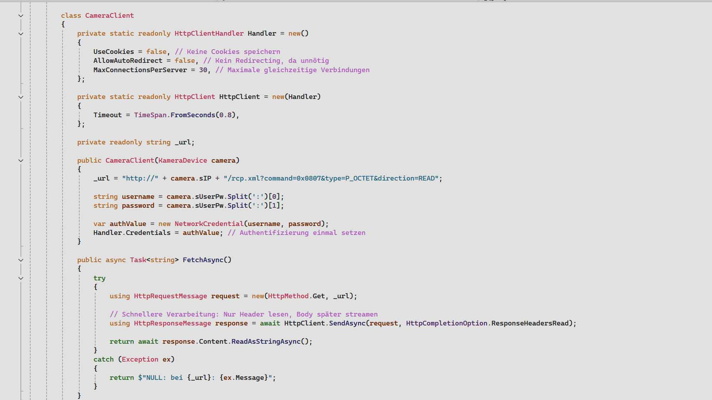Collapse the CameraClient constructor fold arrow

[21, 161]
